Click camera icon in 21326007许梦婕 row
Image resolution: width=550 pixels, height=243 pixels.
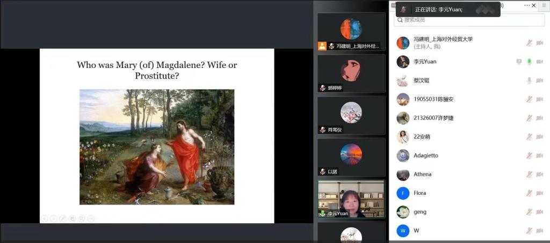539,118
